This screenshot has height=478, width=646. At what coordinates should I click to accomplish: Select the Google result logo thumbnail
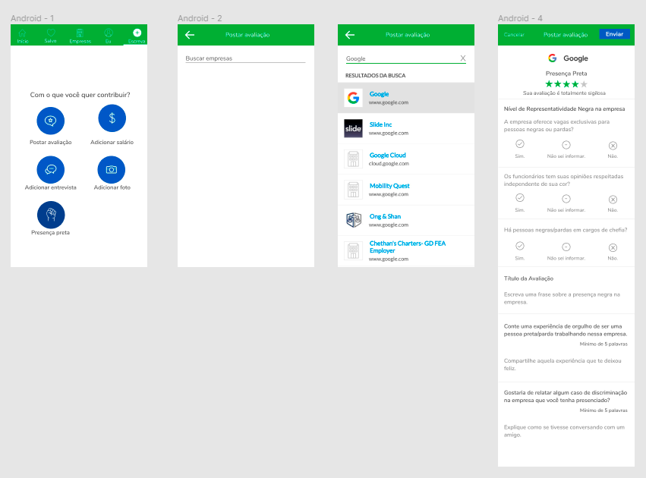click(x=353, y=98)
